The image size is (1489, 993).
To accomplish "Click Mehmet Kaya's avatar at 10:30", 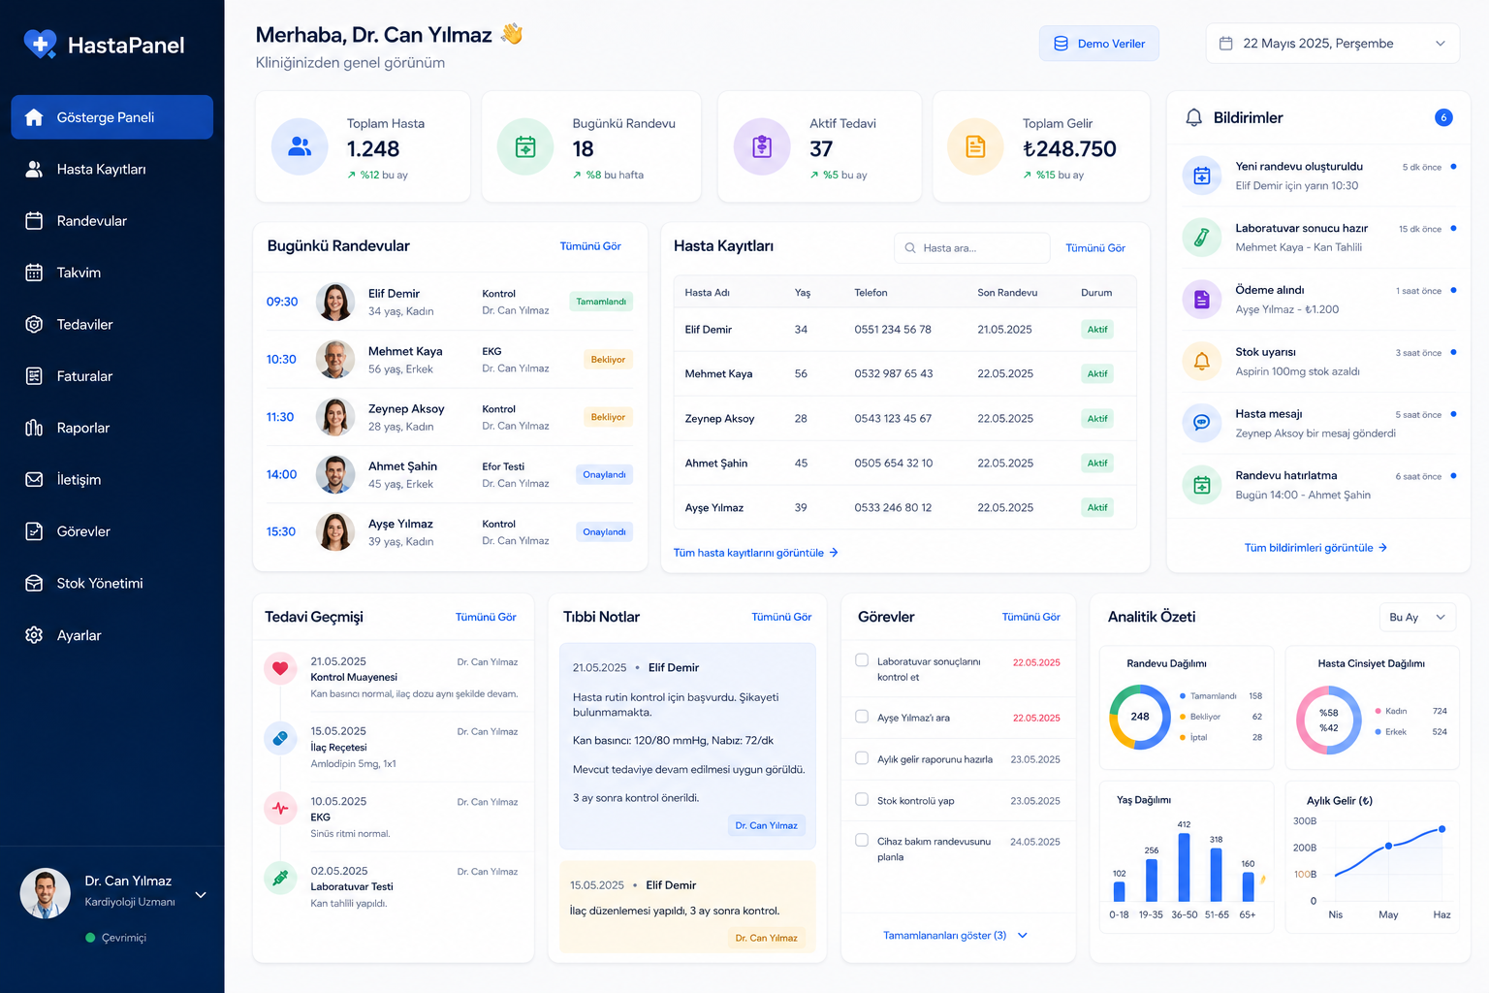I will click(x=334, y=359).
